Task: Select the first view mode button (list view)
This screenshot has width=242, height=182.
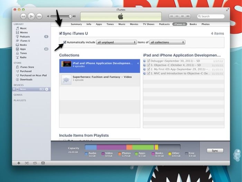Action: pyautogui.click(x=171, y=16)
